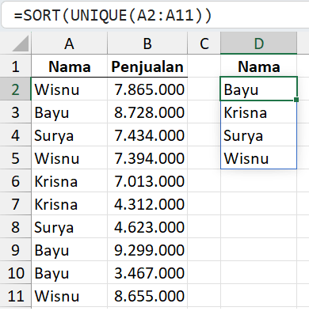Click the formula bar showing =SORT(UNIQUE(A2:A11))
This screenshot has height=311, width=309.
(x=154, y=15)
